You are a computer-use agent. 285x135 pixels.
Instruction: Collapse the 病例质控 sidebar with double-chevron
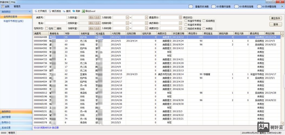point(30,12)
